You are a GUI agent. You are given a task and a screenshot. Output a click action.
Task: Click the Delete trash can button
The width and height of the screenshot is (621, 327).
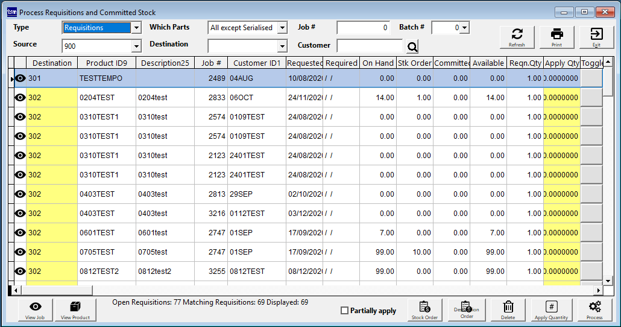(x=508, y=310)
